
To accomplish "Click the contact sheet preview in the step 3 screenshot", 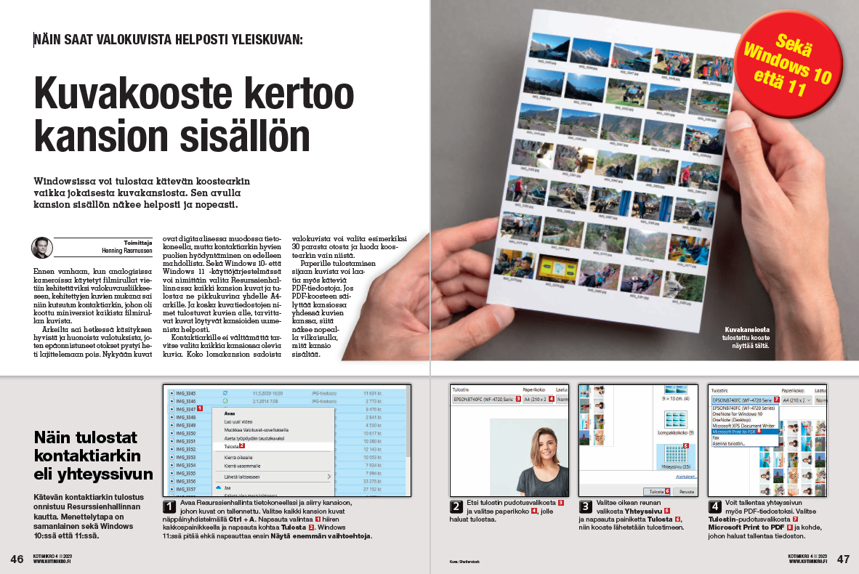I will (594, 415).
